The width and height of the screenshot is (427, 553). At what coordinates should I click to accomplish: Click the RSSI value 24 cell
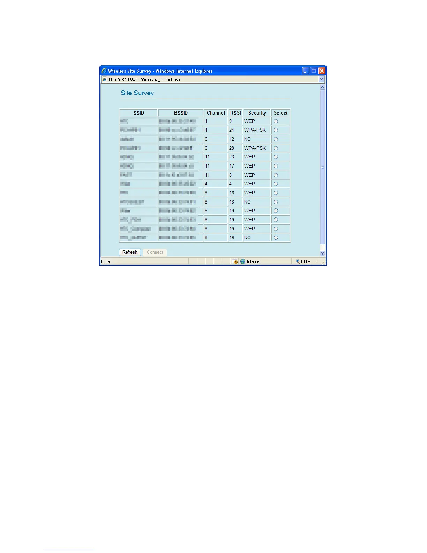click(235, 130)
